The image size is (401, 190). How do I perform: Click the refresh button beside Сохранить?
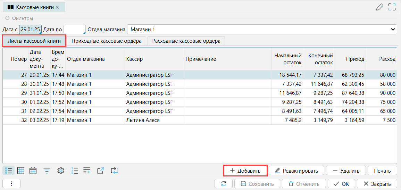(224, 184)
